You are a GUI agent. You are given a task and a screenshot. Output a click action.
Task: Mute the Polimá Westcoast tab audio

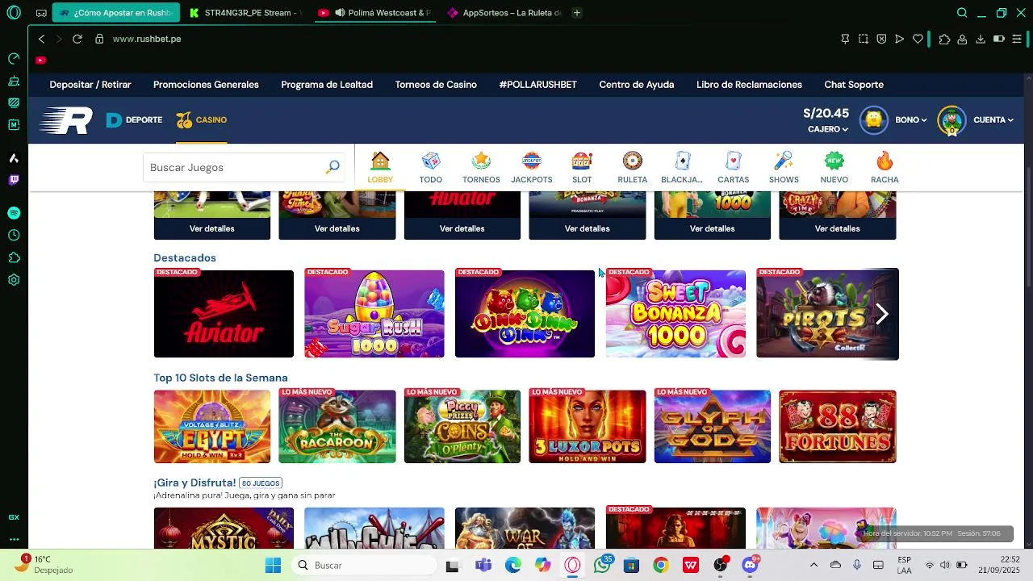(340, 13)
